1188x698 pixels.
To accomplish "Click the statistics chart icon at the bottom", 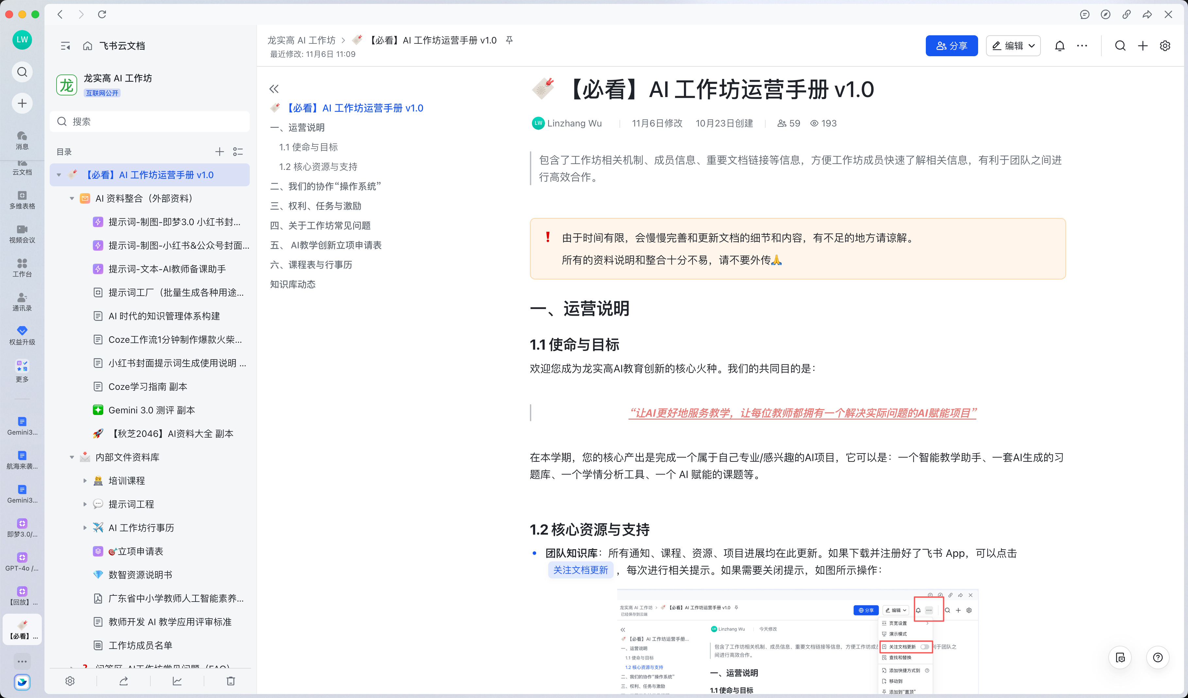I will coord(177,681).
